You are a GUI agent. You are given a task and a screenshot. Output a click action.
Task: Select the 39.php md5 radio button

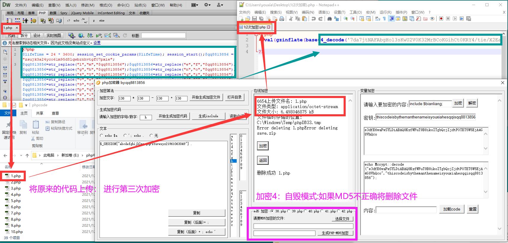click(x=289, y=211)
